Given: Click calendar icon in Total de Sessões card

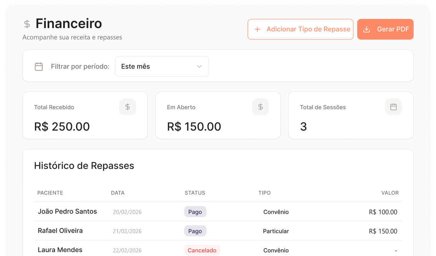Looking at the screenshot, I should 393,107.
